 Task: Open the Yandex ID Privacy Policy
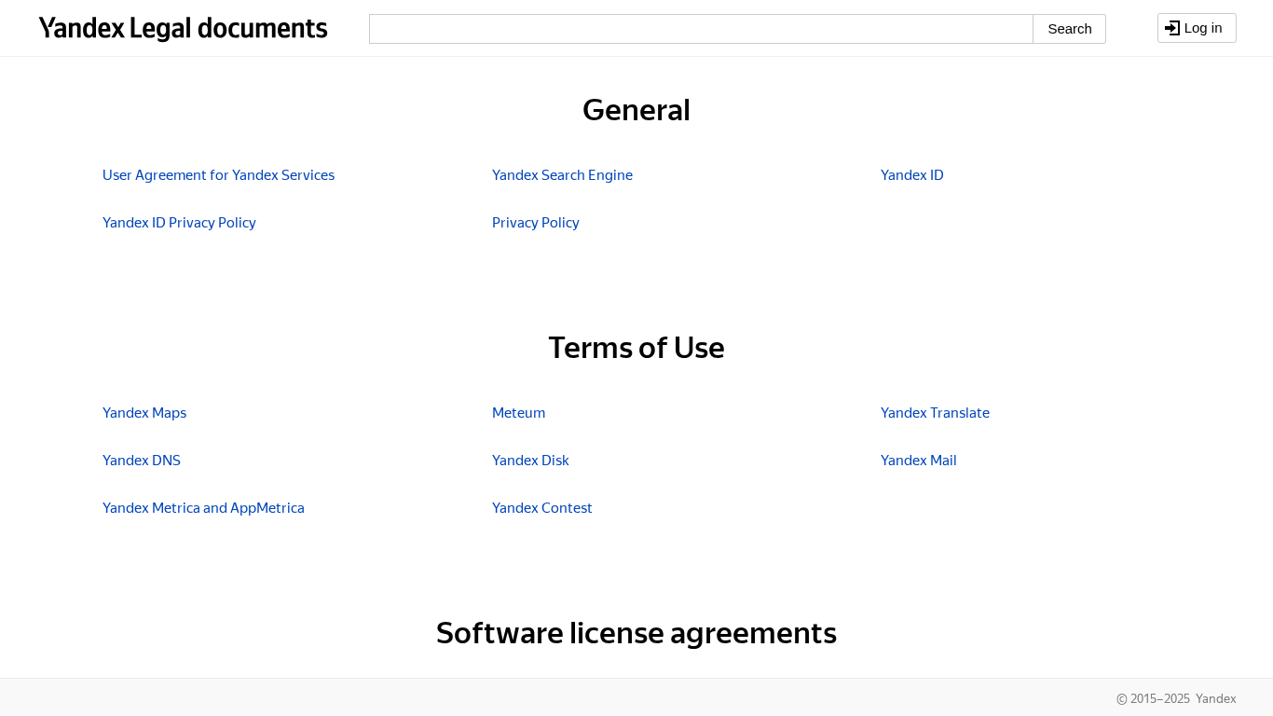coord(179,223)
